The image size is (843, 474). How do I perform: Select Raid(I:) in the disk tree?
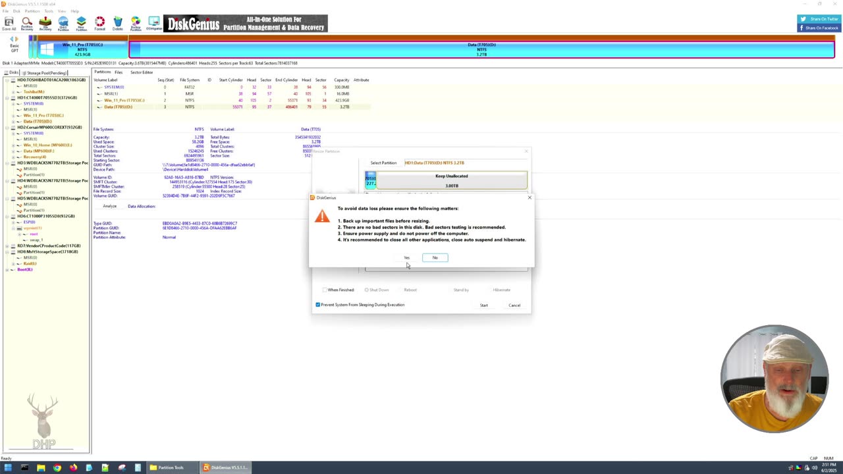[x=30, y=263]
